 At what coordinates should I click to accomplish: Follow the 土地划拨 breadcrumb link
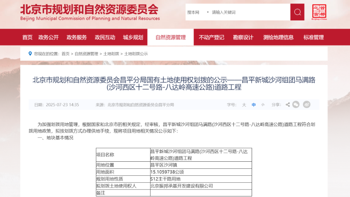(111, 54)
